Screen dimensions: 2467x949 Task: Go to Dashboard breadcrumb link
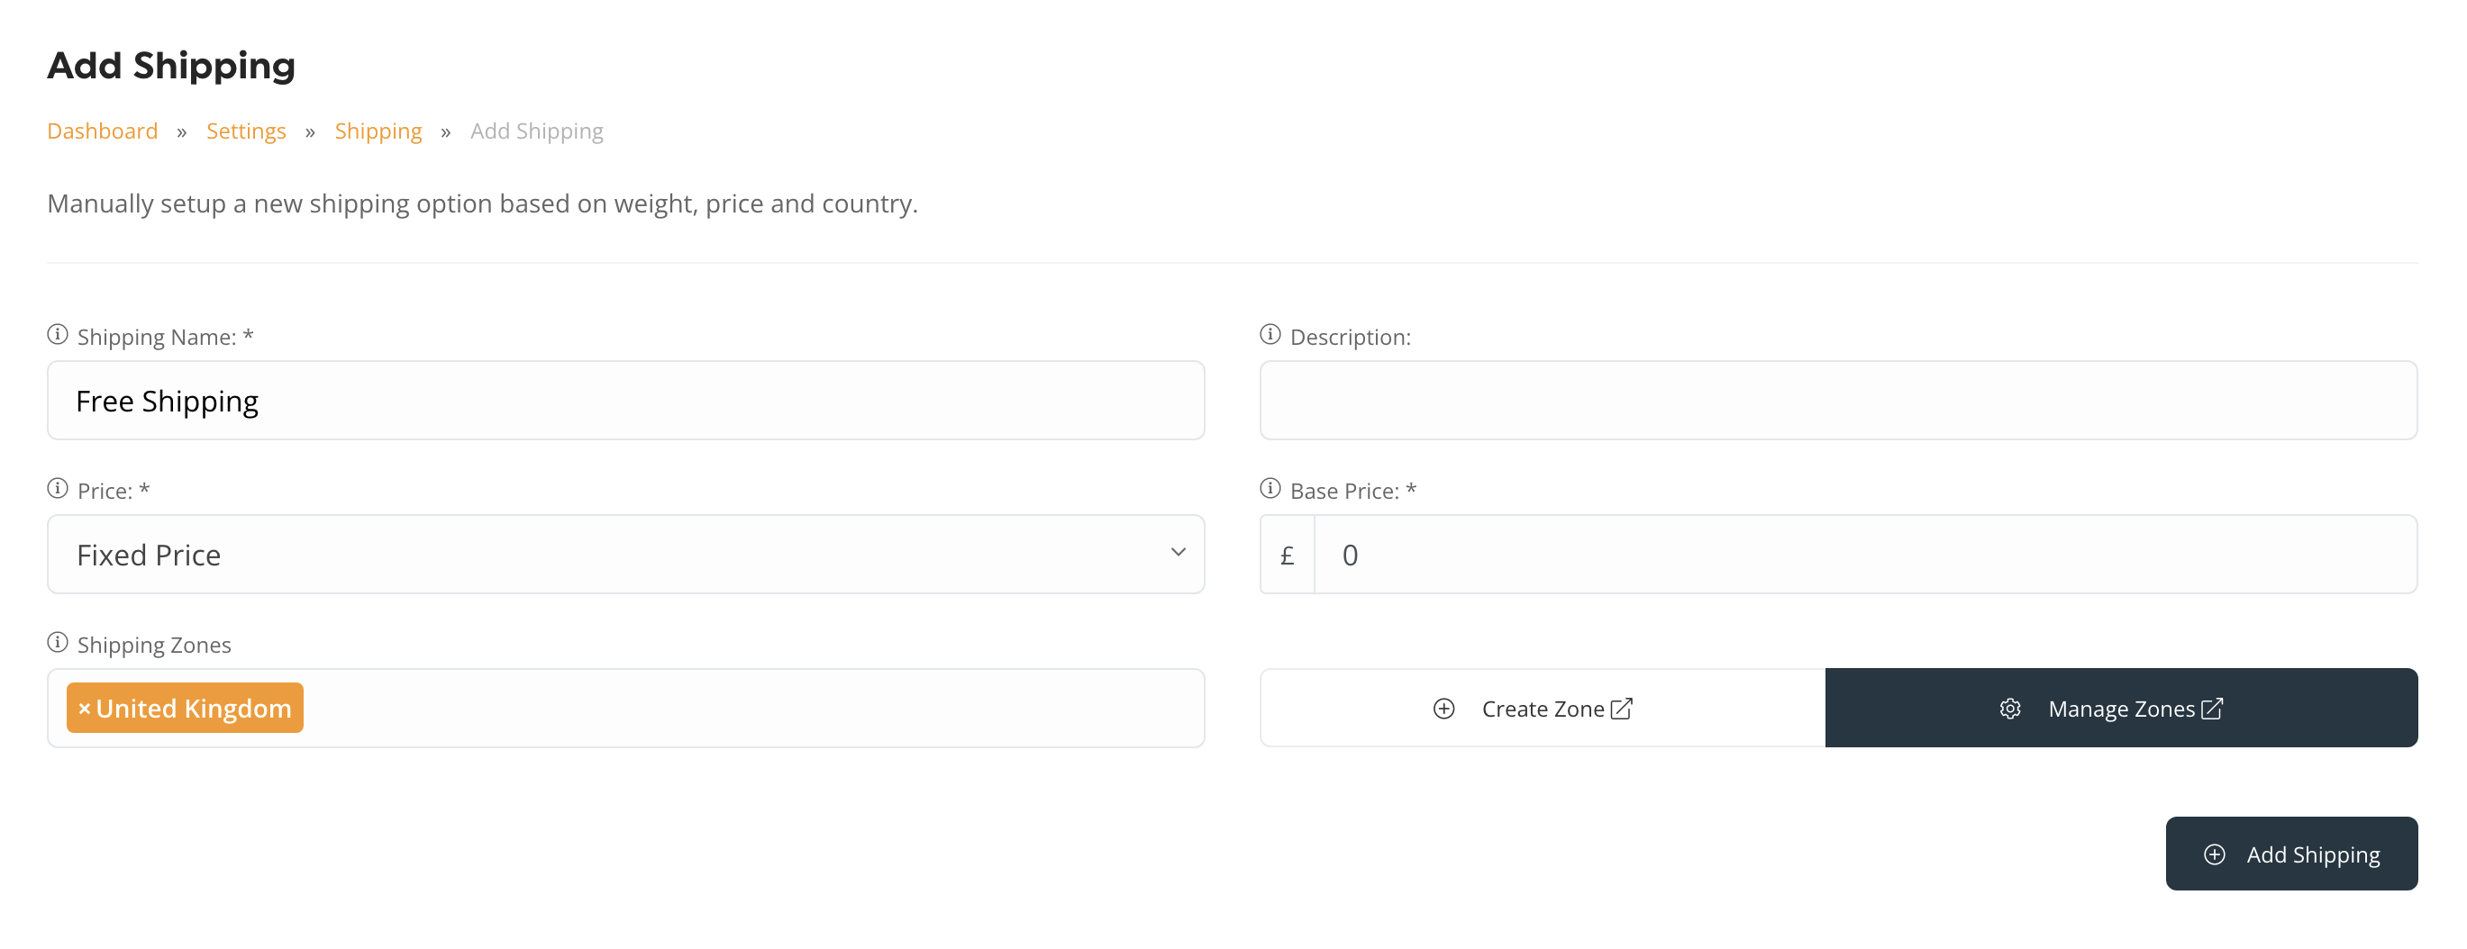pos(103,131)
